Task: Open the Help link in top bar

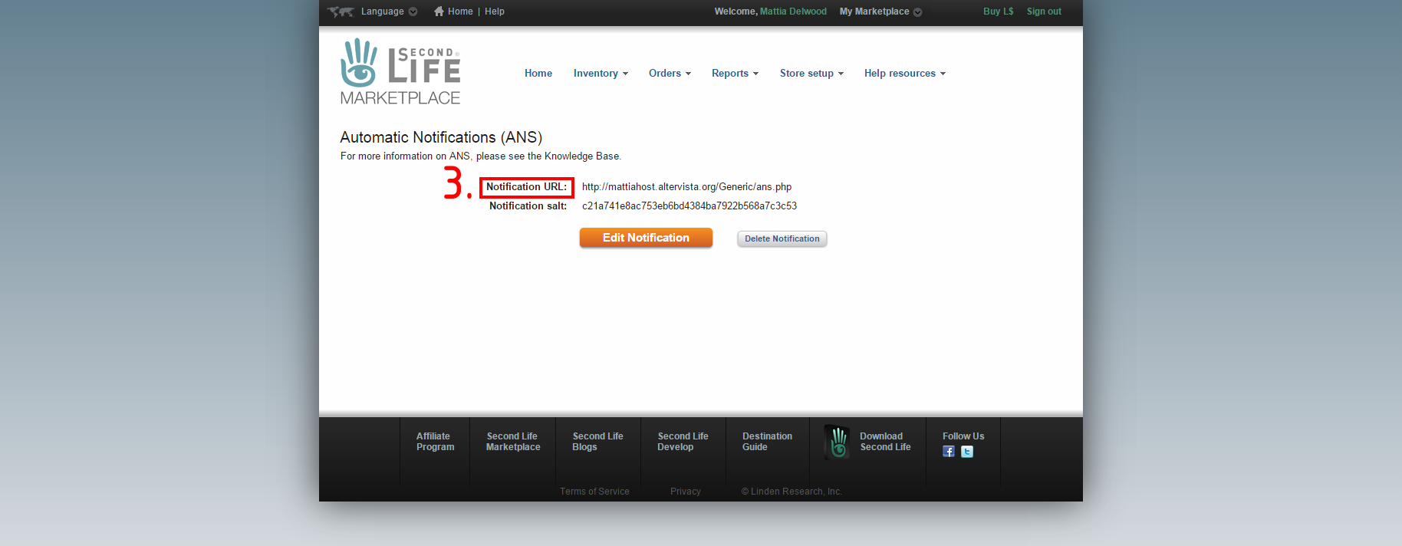Action: click(x=495, y=12)
